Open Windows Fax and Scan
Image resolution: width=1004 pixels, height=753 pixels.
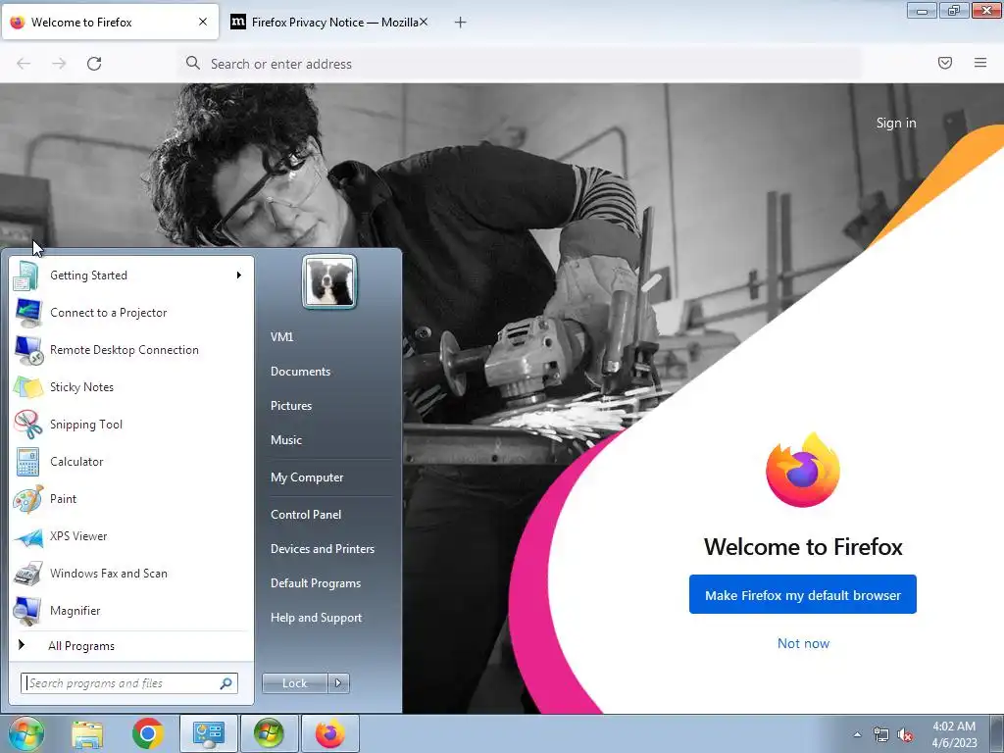click(x=131, y=573)
